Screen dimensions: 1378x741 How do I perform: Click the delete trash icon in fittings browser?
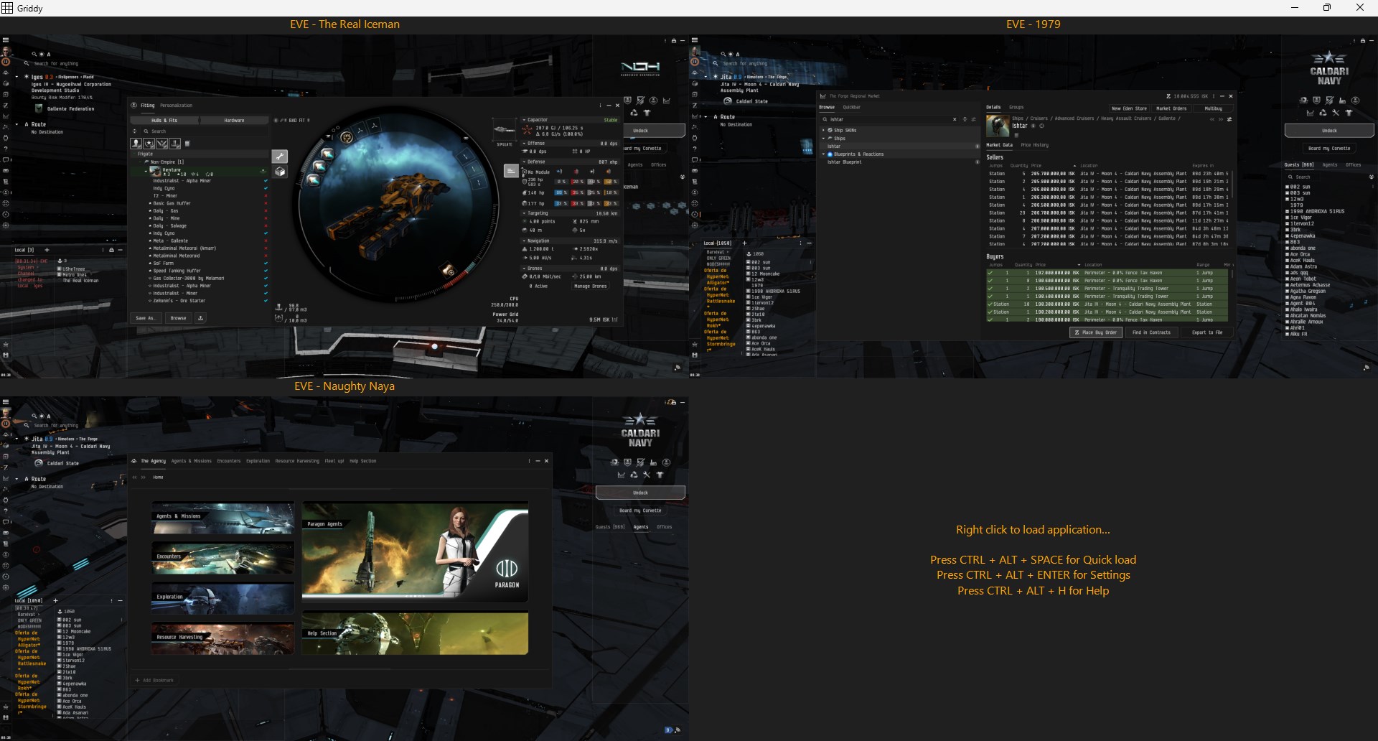tap(188, 144)
